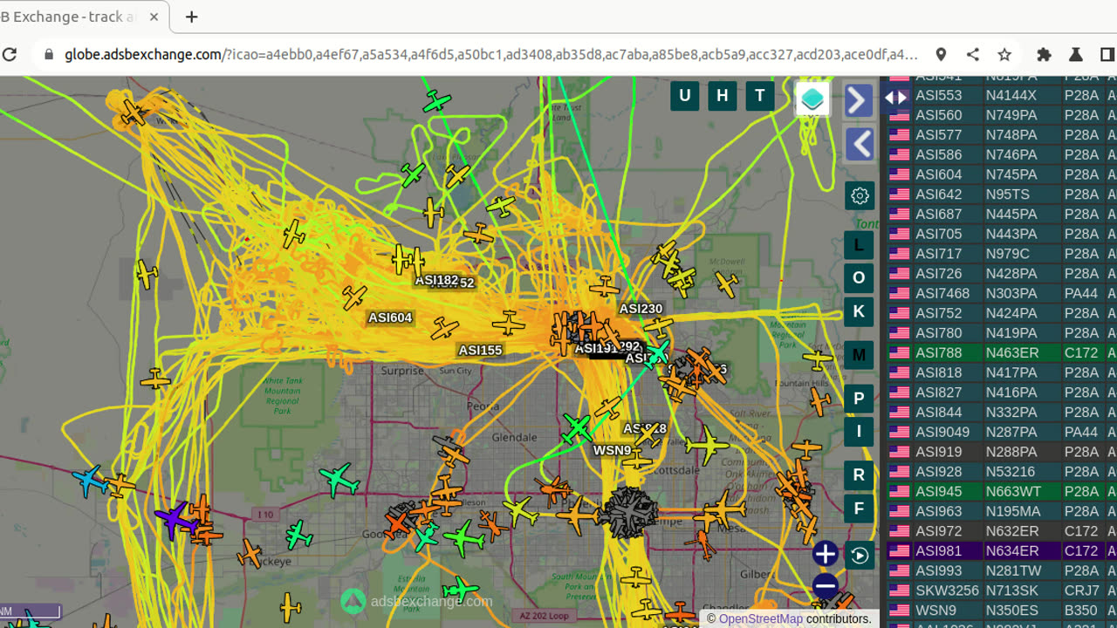Click registration N288PA in table
The height and width of the screenshot is (628, 1117).
(1011, 452)
